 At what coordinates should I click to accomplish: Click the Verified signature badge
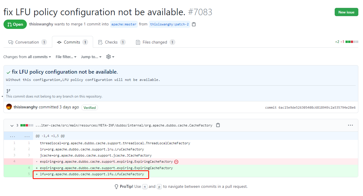[90, 107]
